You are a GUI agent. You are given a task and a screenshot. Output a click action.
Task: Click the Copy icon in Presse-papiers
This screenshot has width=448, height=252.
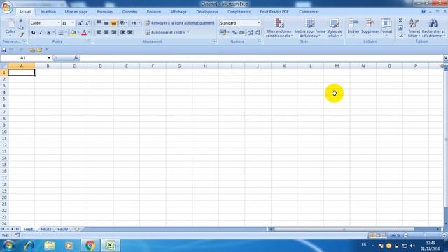[x=21, y=28]
